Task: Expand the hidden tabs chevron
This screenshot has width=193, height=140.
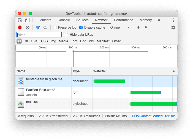Action: (159, 20)
